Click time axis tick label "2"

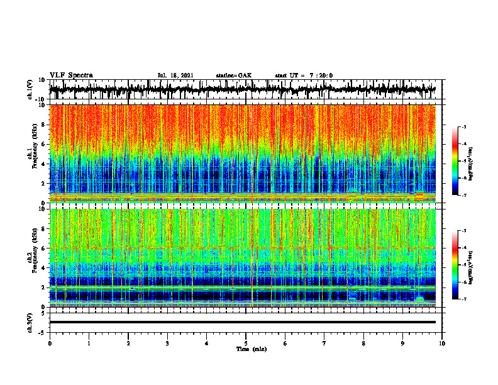128,343
